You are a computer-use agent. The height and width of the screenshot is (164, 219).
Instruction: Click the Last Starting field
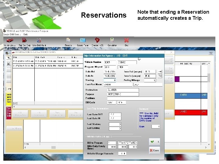115,124
